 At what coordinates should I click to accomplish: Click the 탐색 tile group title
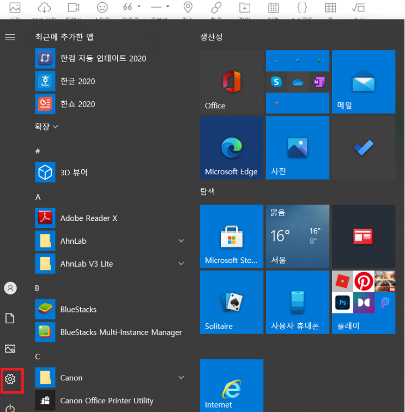207,191
